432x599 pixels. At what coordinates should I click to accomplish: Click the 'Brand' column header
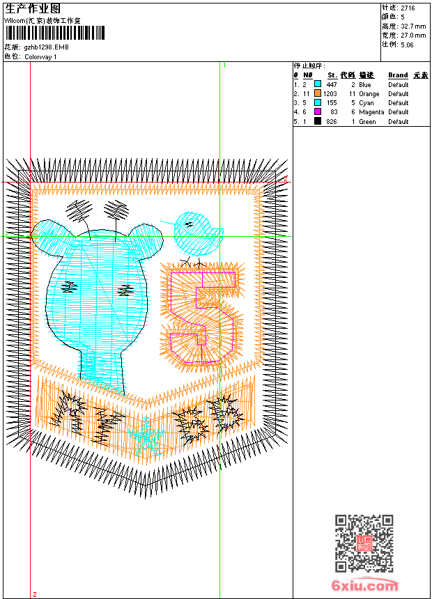point(398,75)
